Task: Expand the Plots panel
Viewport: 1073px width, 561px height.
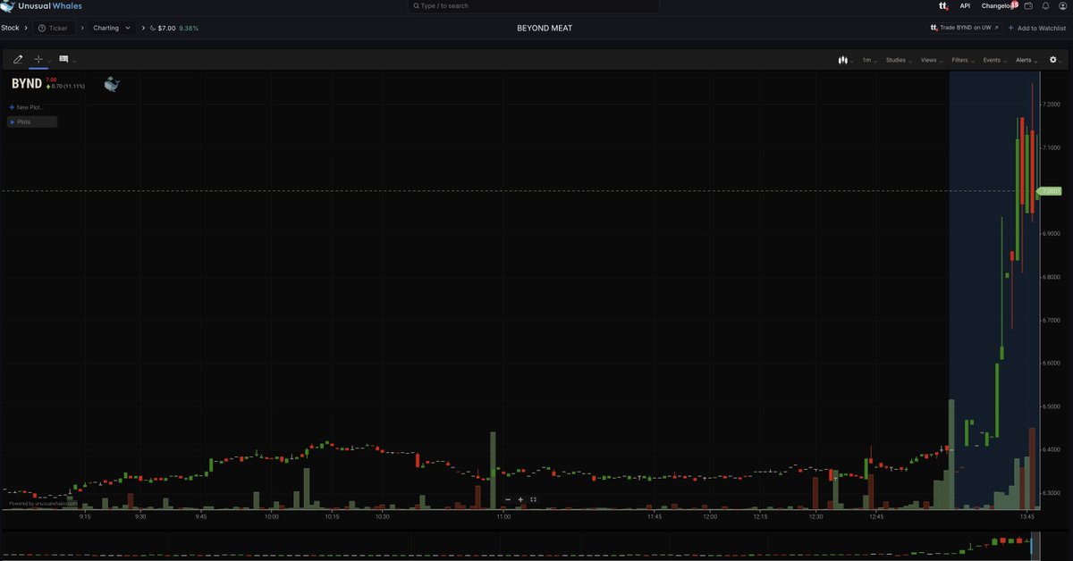Action: tap(32, 121)
